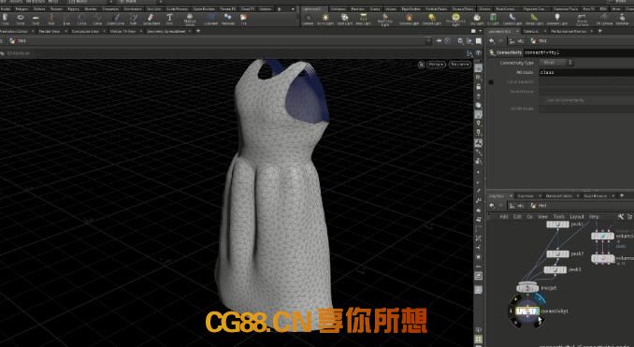Toggle the viewport lock camera icon

479,87
